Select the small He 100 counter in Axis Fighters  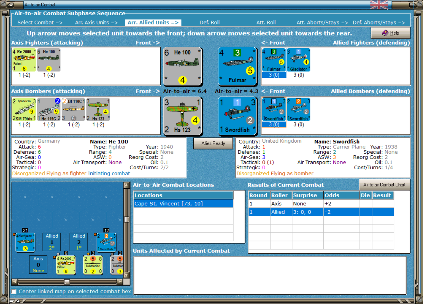click(49, 60)
